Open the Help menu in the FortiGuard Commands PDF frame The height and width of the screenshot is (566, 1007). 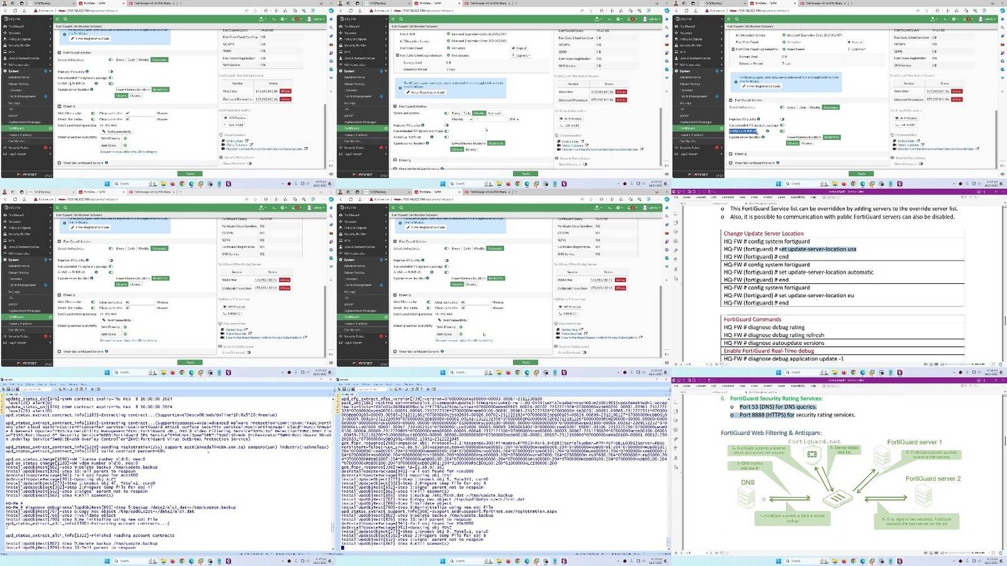814,197
